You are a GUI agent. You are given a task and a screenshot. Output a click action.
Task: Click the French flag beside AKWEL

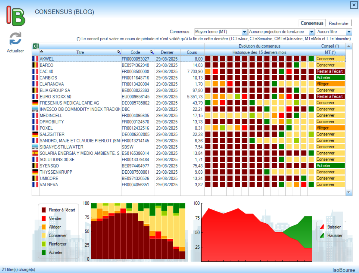pos(35,59)
